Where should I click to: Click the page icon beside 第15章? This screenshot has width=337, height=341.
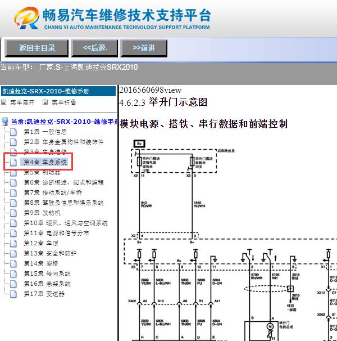(13, 273)
